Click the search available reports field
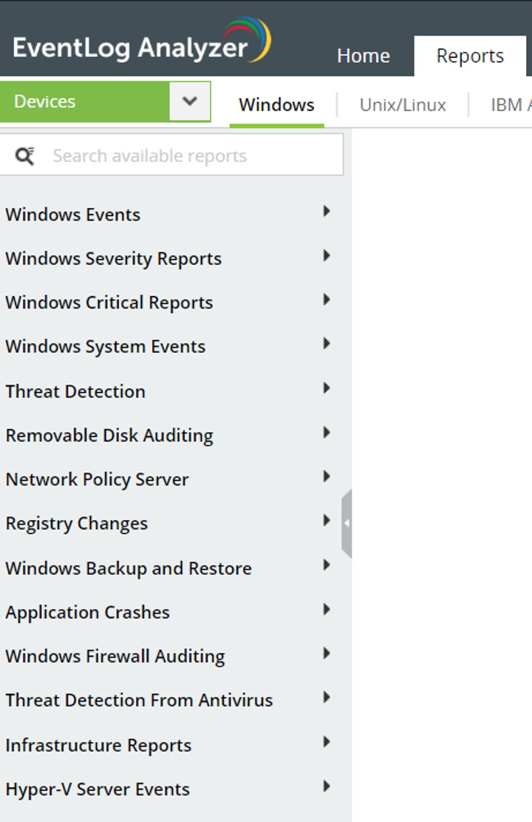This screenshot has width=532, height=822. tap(170, 155)
